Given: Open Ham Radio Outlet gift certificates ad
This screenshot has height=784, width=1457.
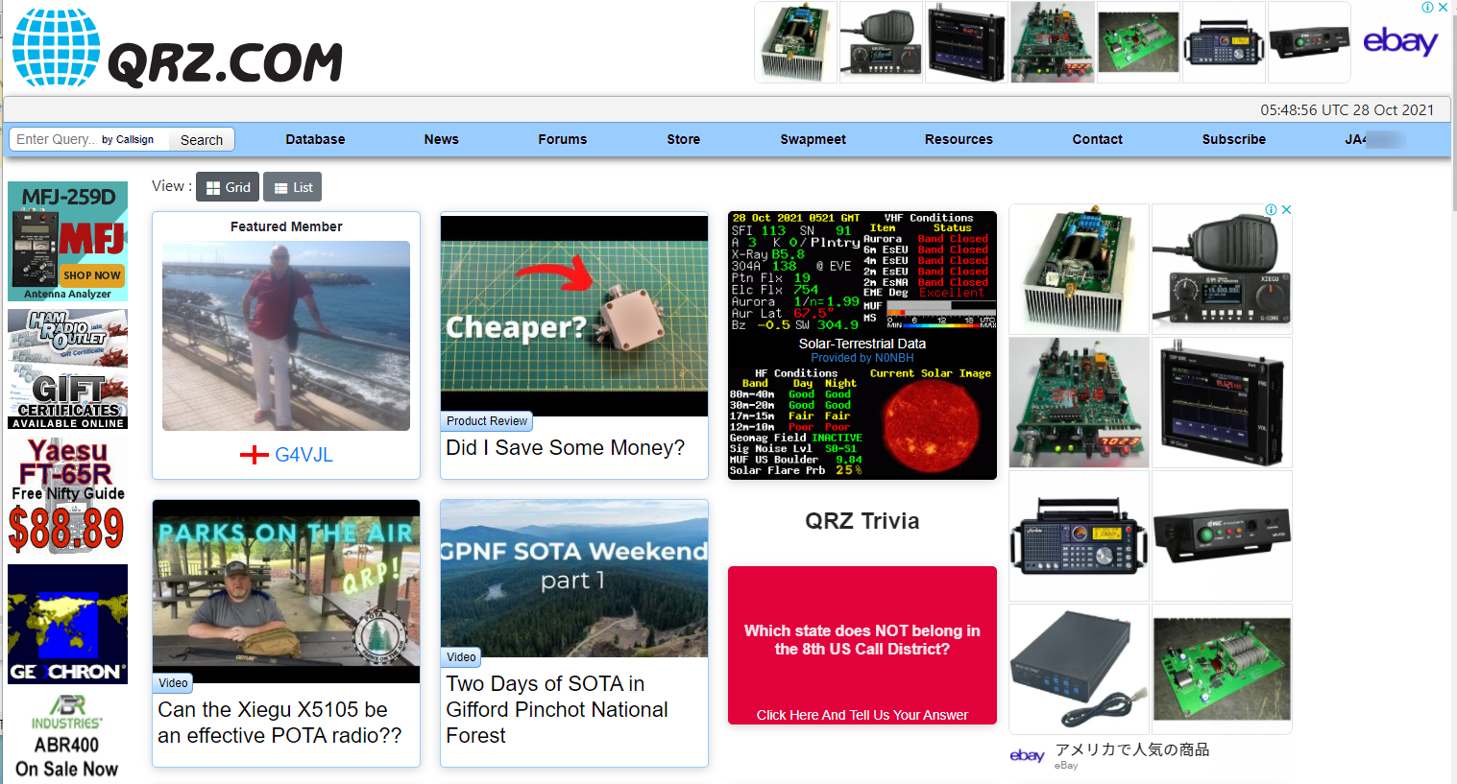Looking at the screenshot, I should pos(67,369).
